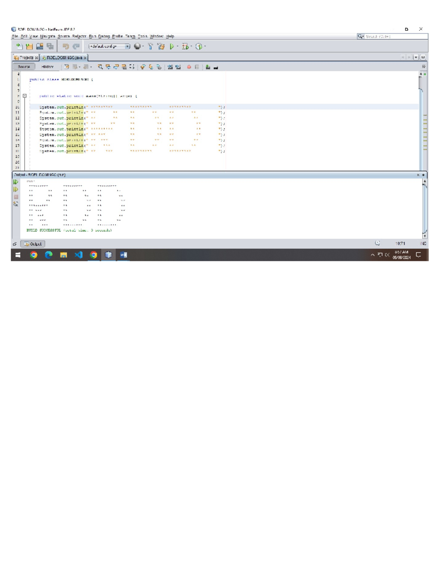Viewport: 441px width, 571px height.
Task: Click the Clean and Build hammer icon
Action: [160, 46]
